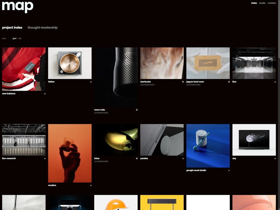Go to the studio page link
280x210 pixels.
coord(262,3)
